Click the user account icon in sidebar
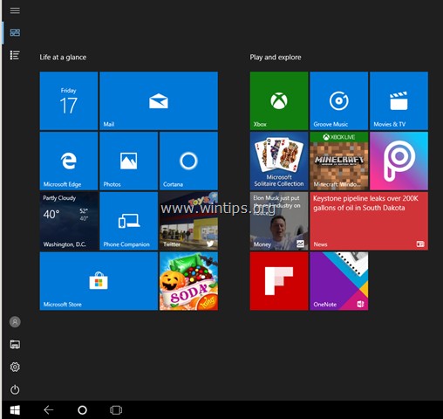The height and width of the screenshot is (419, 443). tap(15, 322)
